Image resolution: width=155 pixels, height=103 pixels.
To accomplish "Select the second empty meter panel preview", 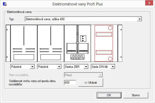I will click(51, 43).
